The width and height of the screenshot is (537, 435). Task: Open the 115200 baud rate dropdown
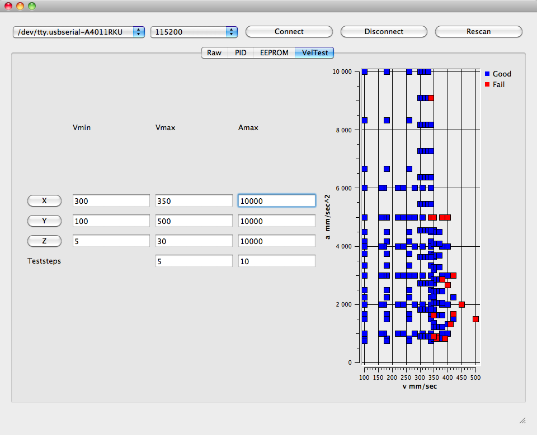[x=194, y=32]
